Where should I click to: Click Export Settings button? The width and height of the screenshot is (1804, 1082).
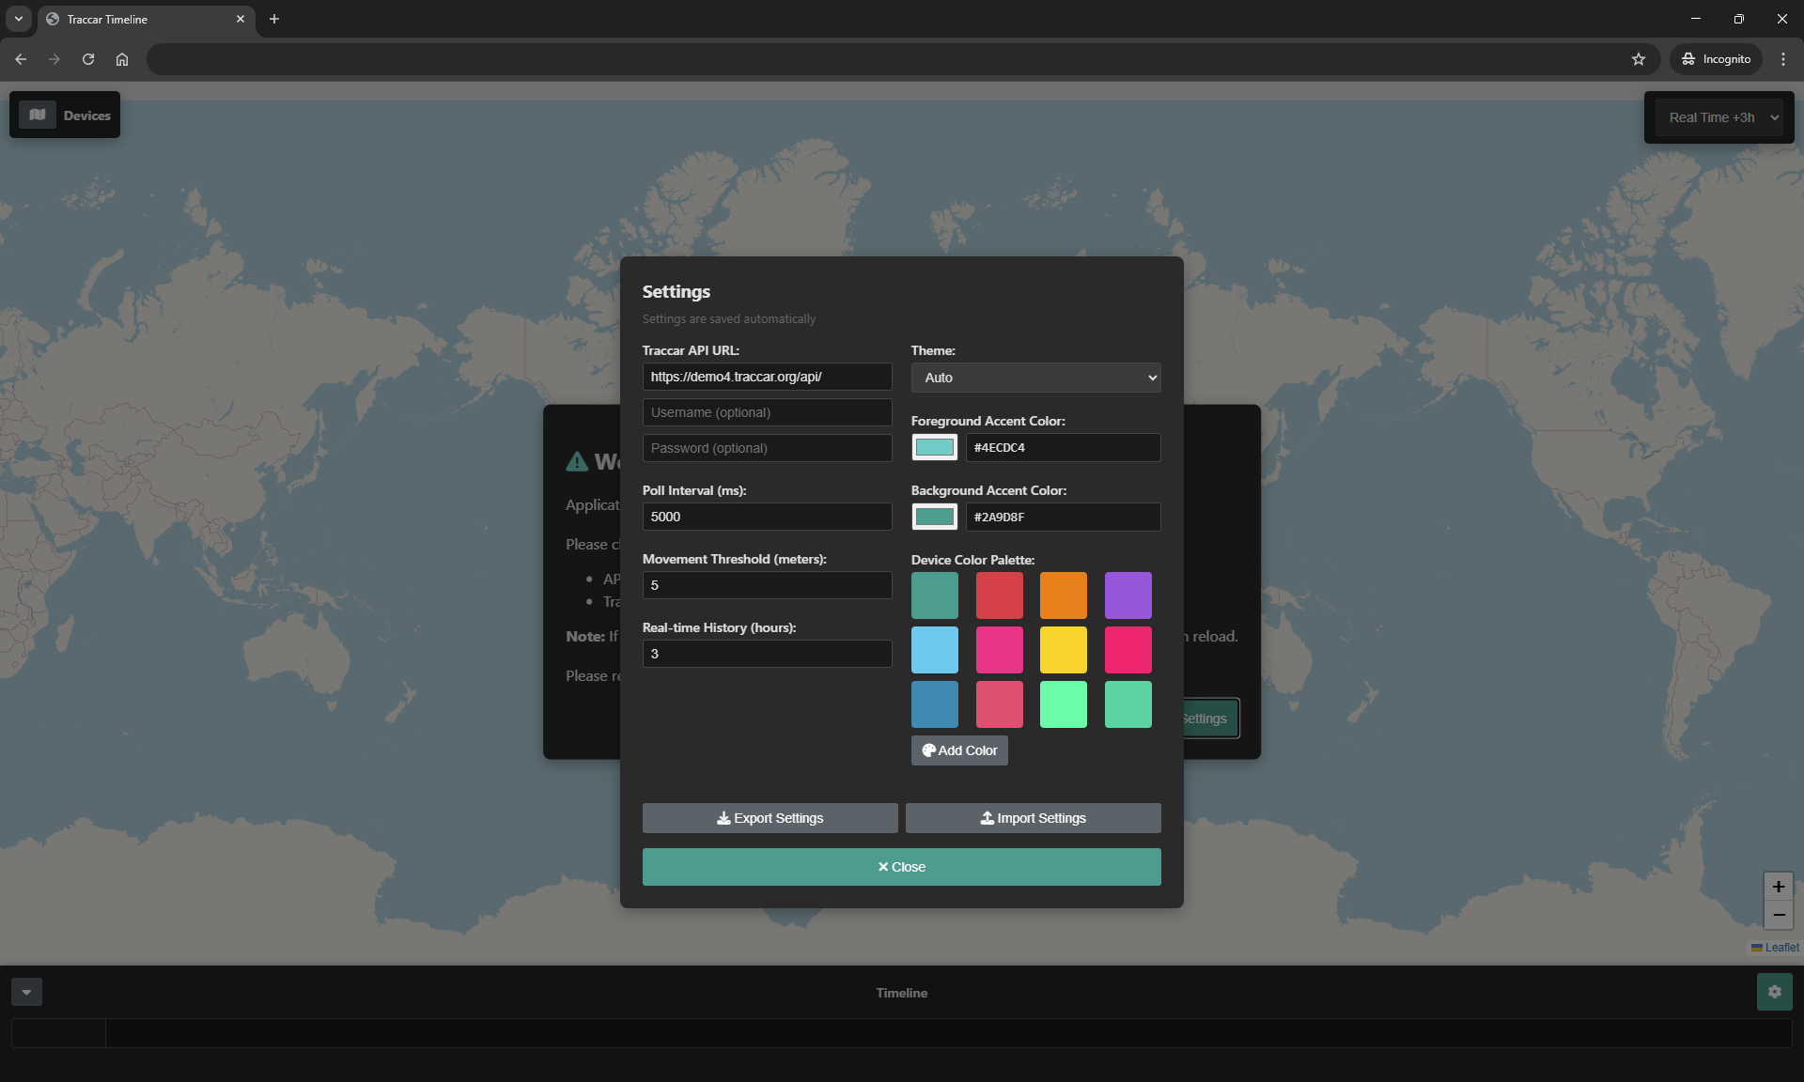770,818
